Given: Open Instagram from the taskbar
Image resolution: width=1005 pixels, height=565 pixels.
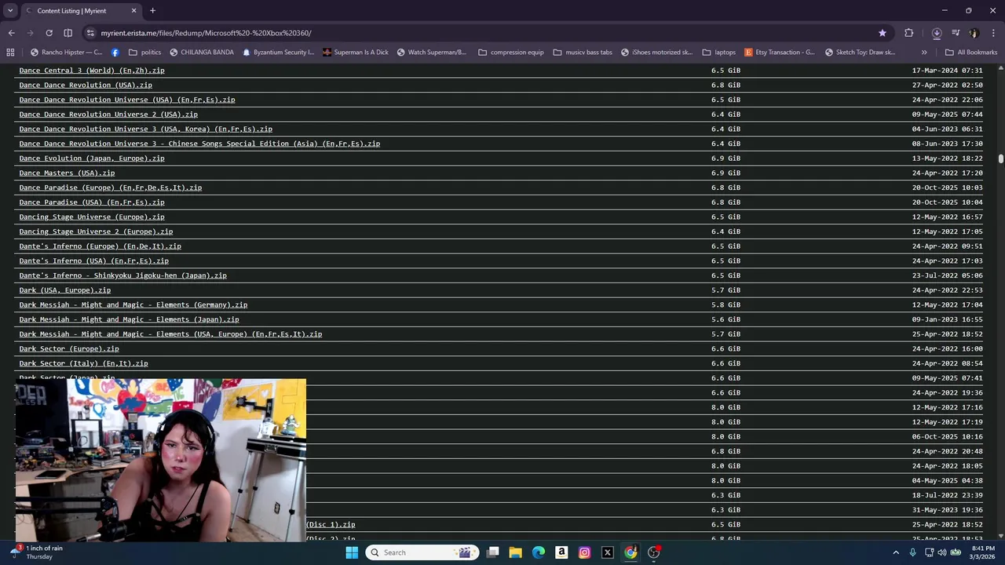Looking at the screenshot, I should [x=584, y=552].
